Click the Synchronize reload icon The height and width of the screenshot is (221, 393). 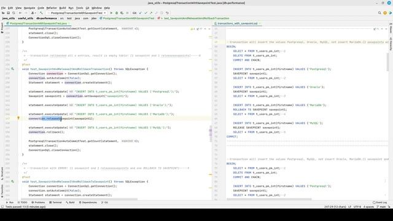point(14,13)
